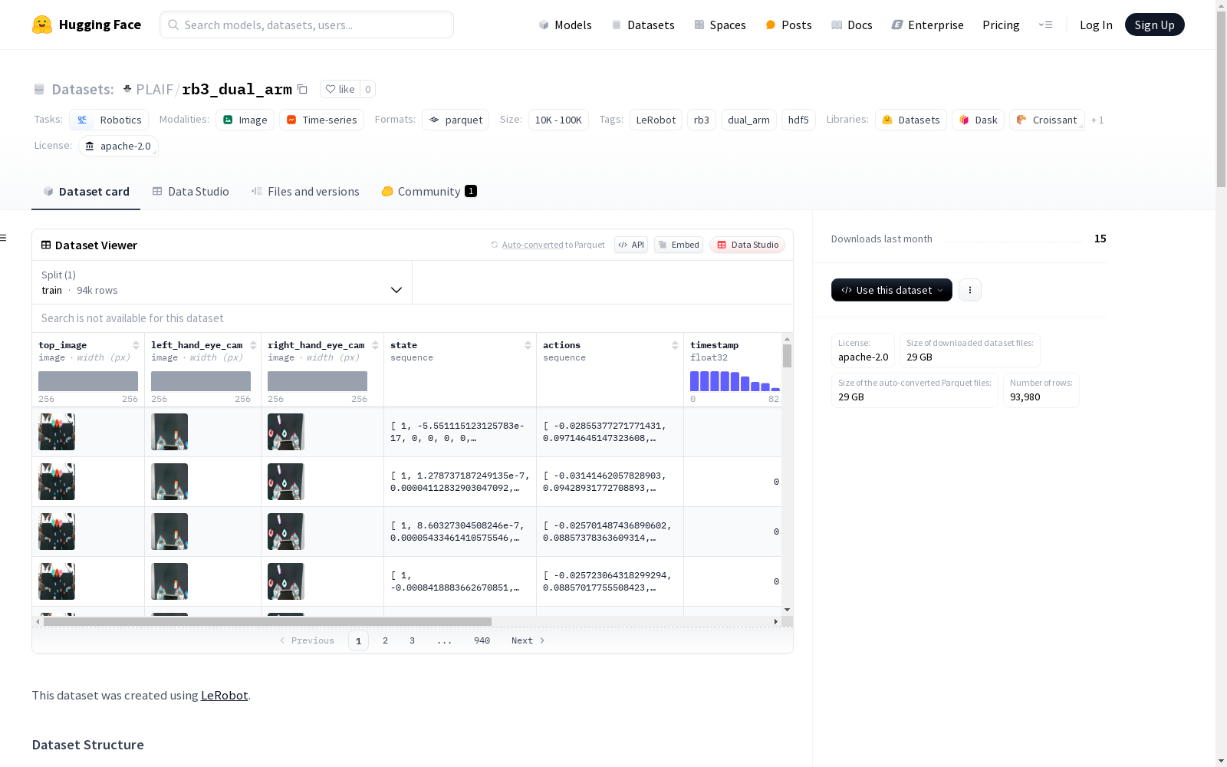Screen dimensions: 1227x767
Task: Select the Time-series modality tag
Action: (x=322, y=120)
